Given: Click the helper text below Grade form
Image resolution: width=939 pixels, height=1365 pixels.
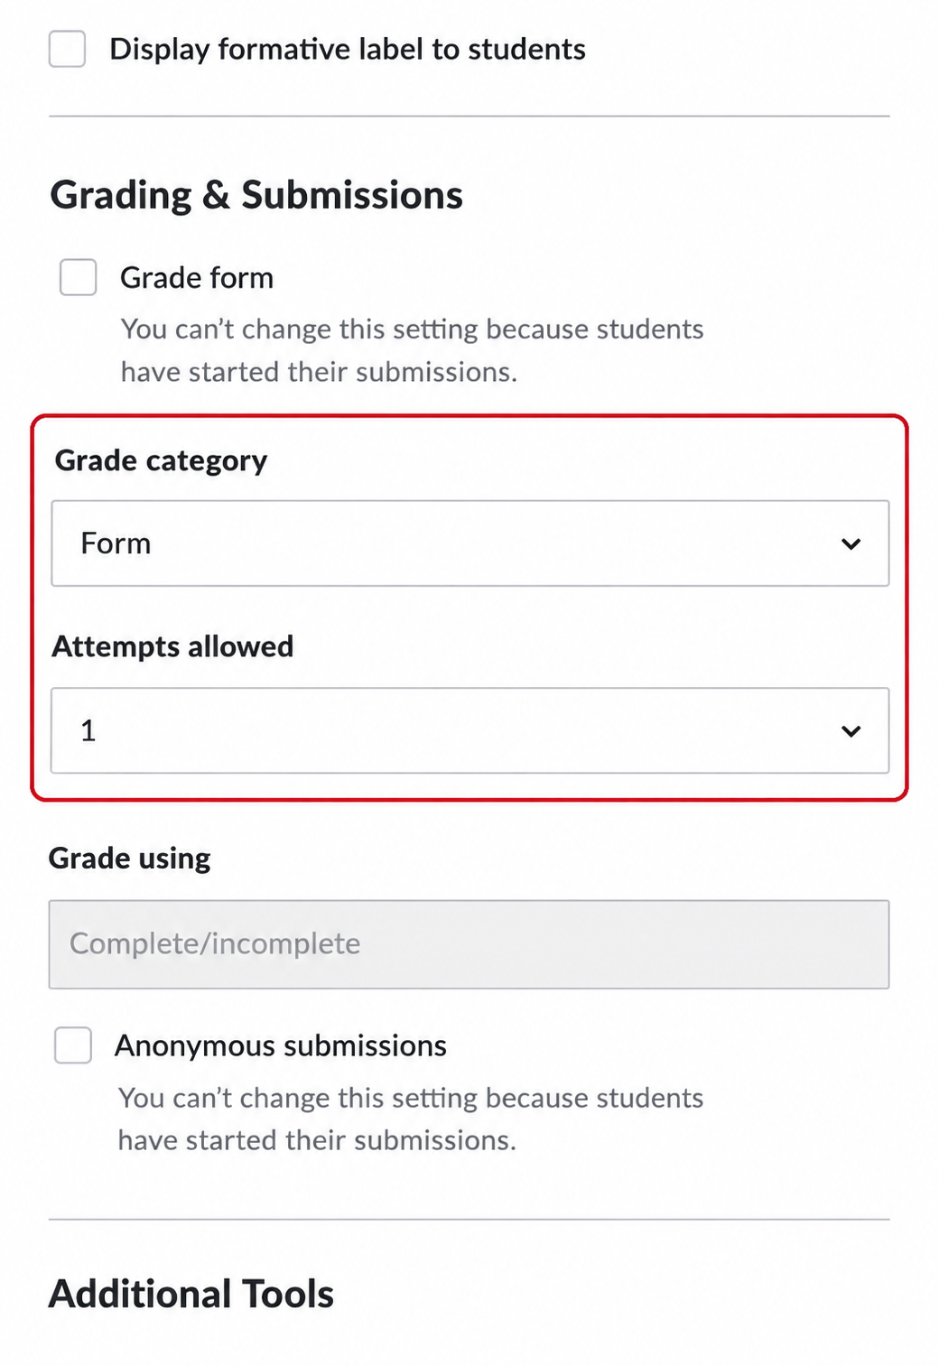Looking at the screenshot, I should point(413,350).
